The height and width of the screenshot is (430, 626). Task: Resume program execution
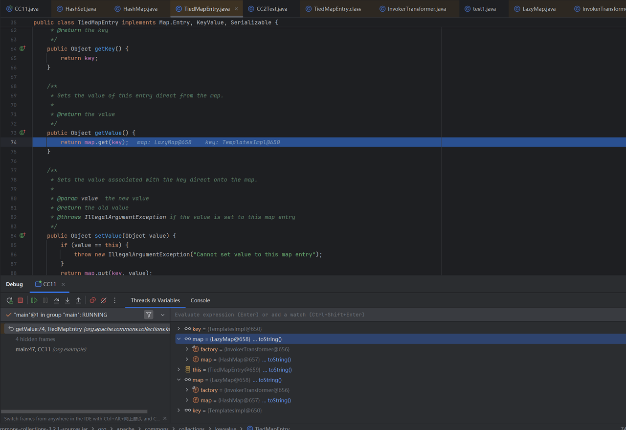(34, 300)
